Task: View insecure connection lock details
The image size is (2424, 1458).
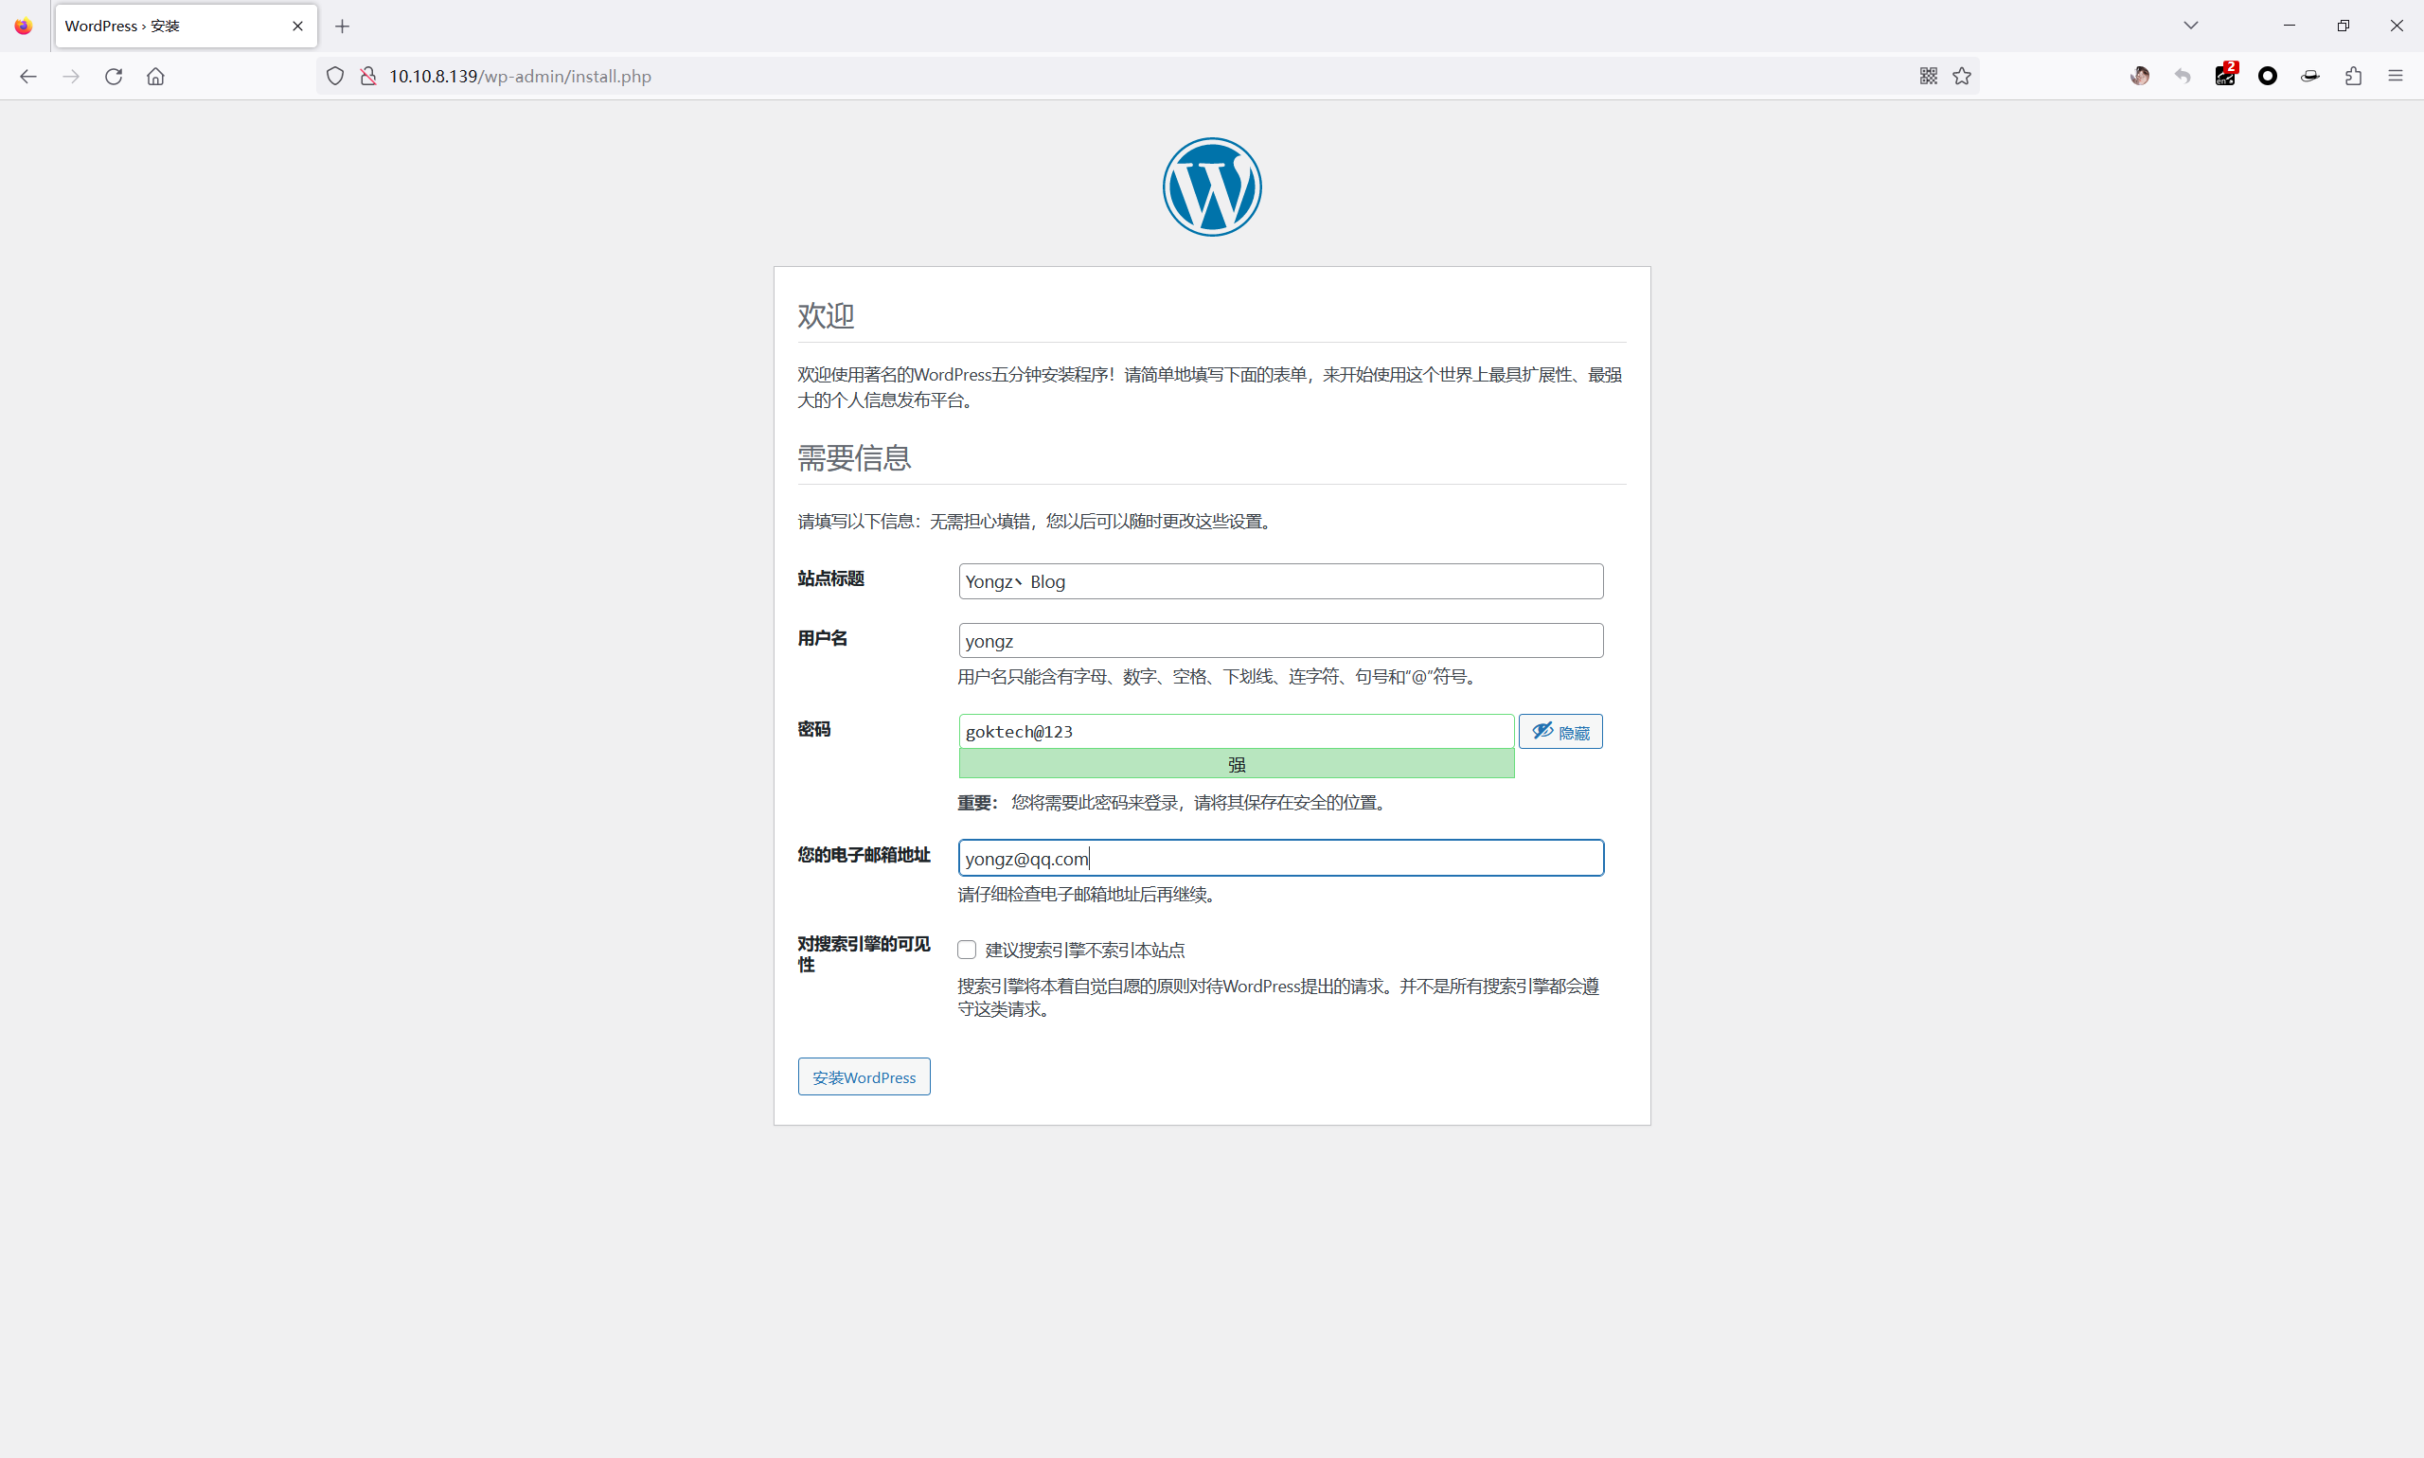Action: tap(368, 77)
